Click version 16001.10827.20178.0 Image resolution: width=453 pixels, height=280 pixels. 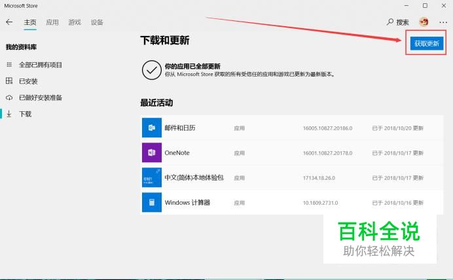[x=327, y=153]
